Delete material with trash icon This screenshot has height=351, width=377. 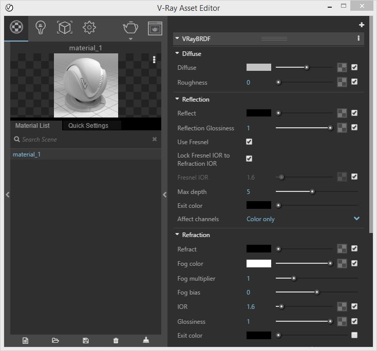coord(116,340)
